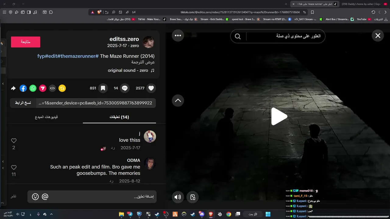Share to Facebook

pyautogui.click(x=23, y=88)
